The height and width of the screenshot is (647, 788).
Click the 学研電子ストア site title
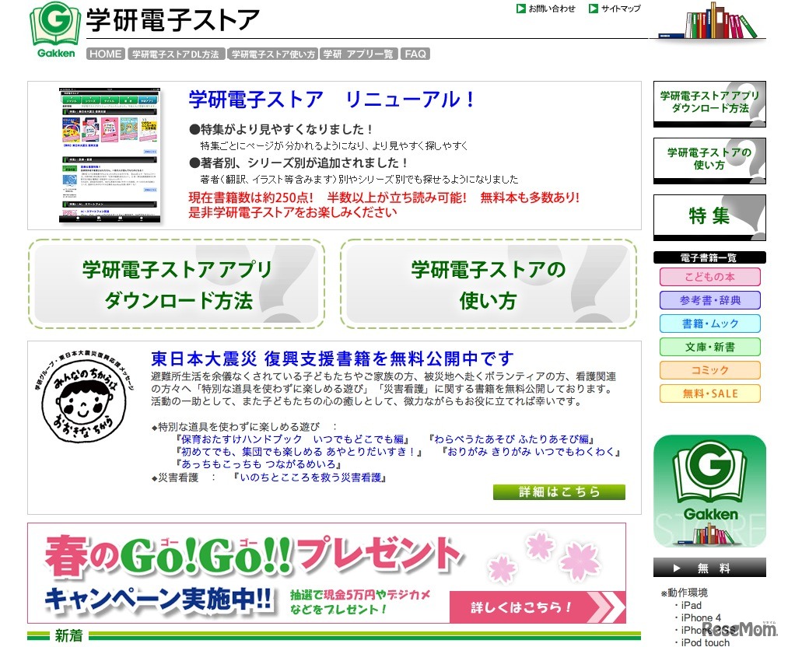tap(173, 20)
